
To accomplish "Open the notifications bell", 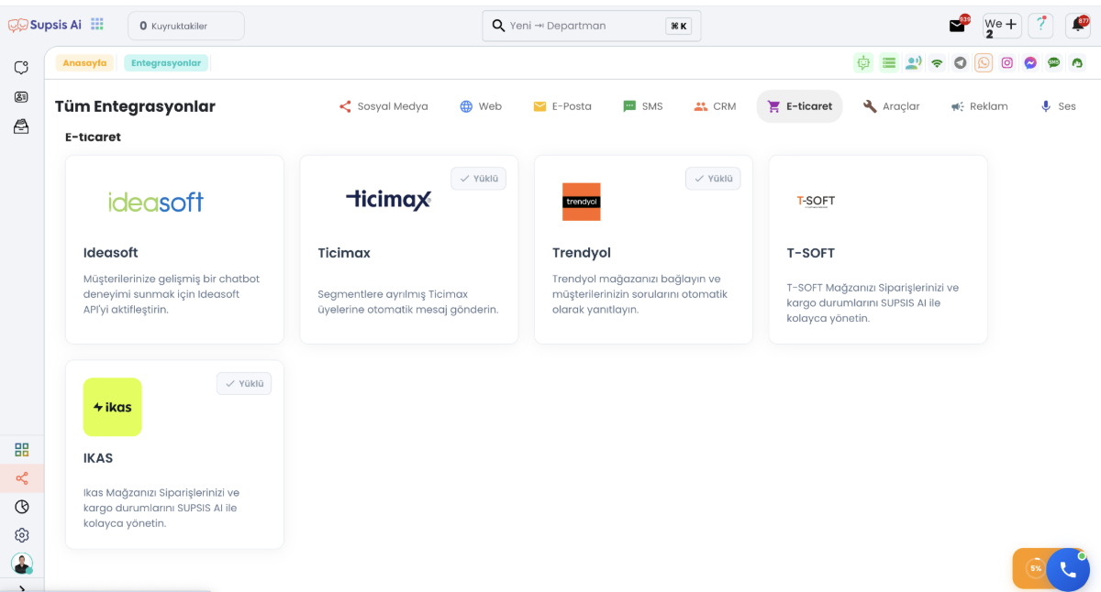I will [1078, 25].
